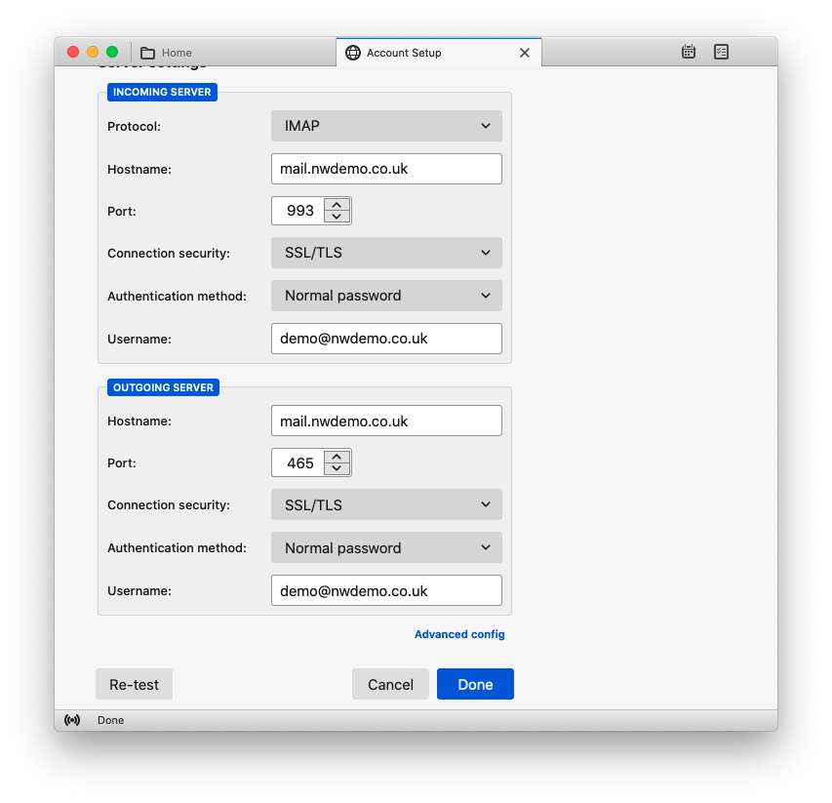
Task: Open the outgoing Connection security dropdown
Action: point(386,504)
